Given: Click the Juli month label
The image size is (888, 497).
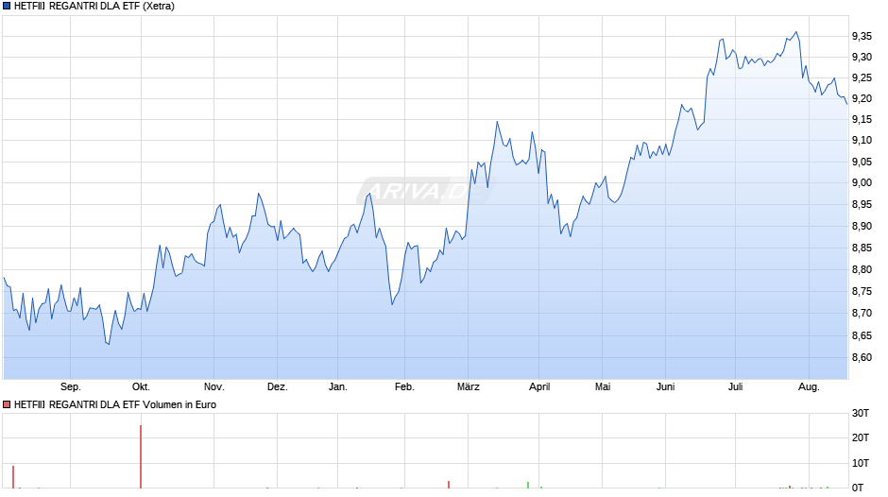Looking at the screenshot, I should 736,387.
